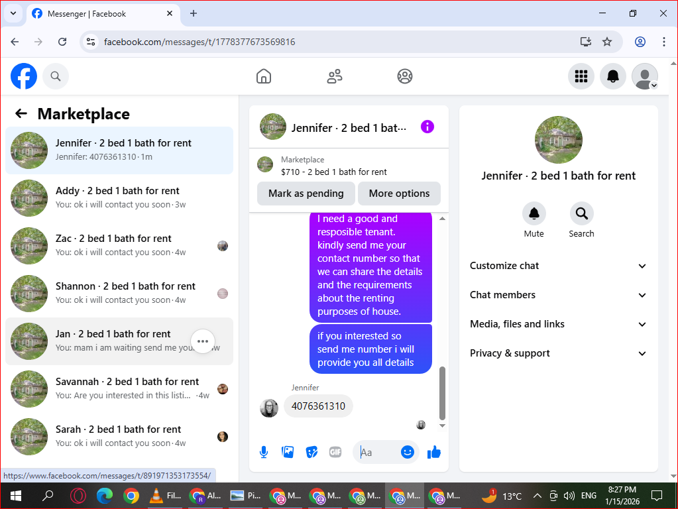Open Windows notification center icon

pyautogui.click(x=656, y=496)
